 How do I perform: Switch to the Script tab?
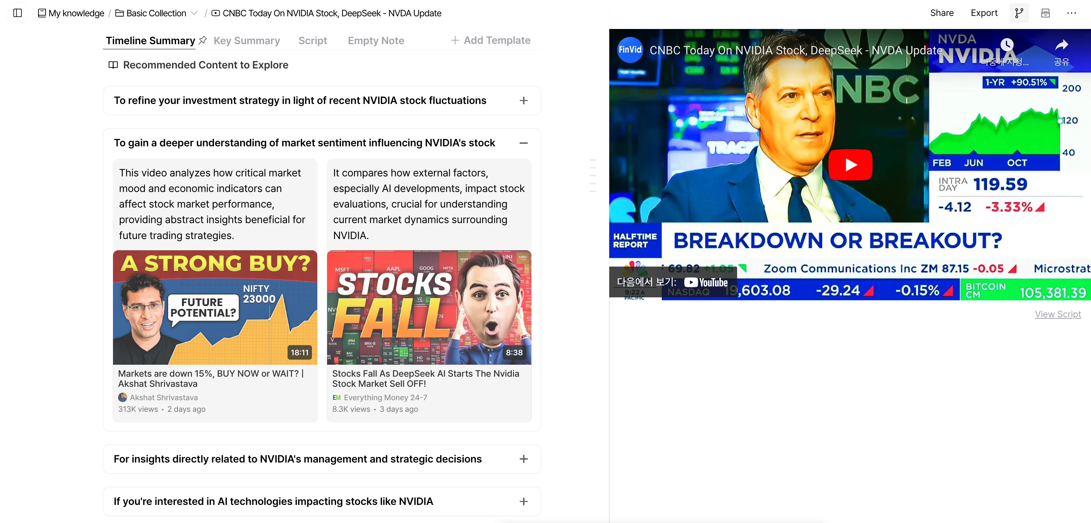pyautogui.click(x=313, y=41)
